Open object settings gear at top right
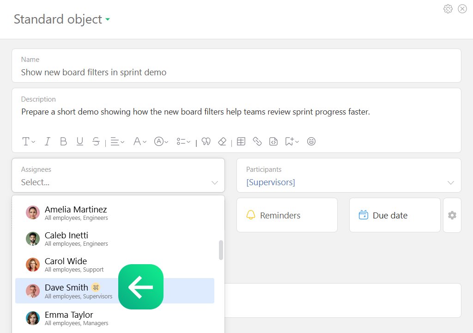Screen dimensions: 473x333 [x=448, y=9]
